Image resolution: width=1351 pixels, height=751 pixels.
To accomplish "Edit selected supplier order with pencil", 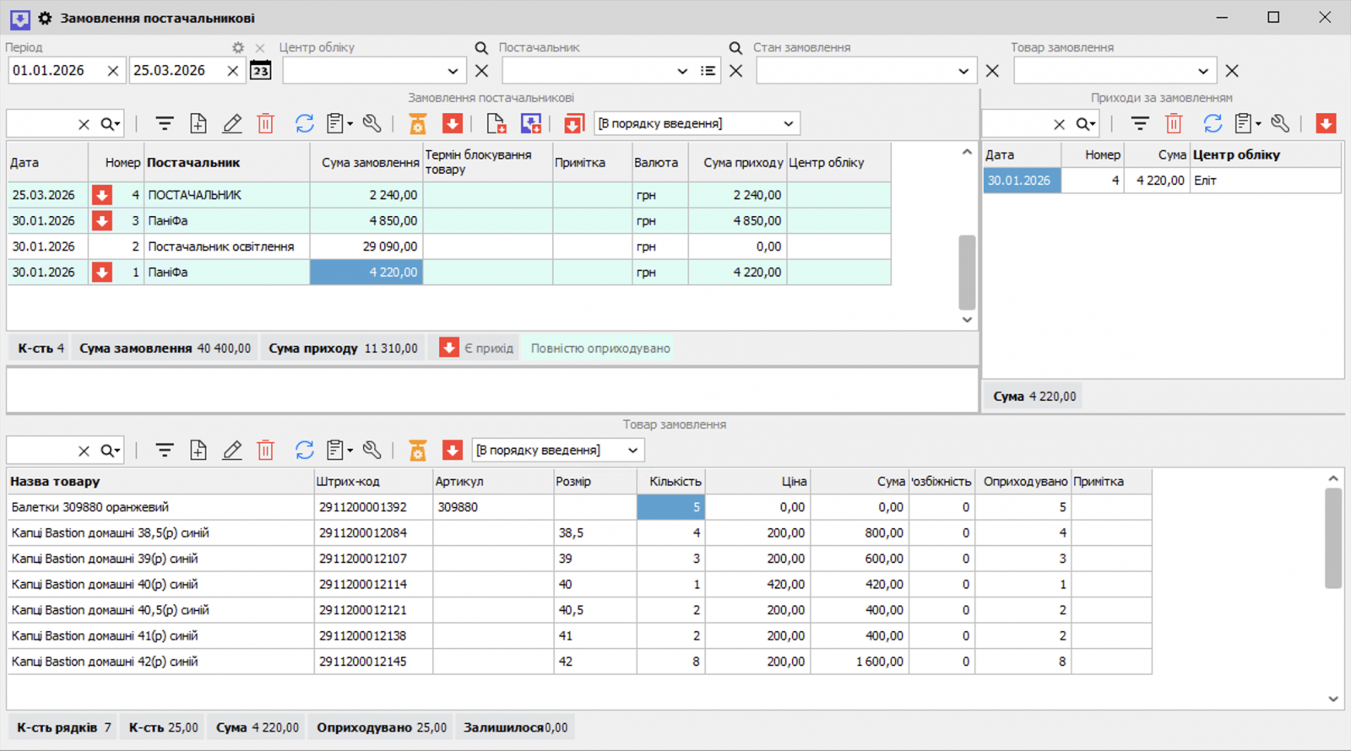I will click(x=232, y=124).
